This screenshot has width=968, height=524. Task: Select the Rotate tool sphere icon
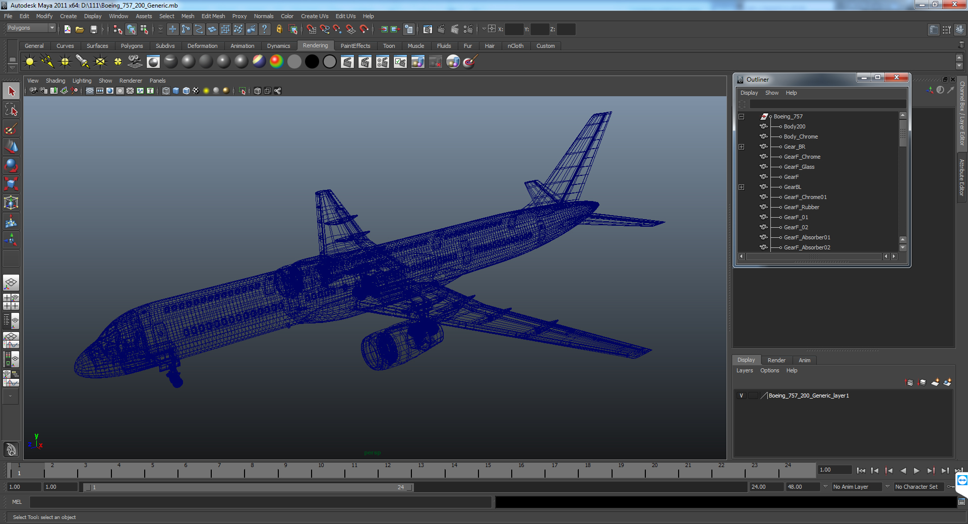pyautogui.click(x=11, y=165)
